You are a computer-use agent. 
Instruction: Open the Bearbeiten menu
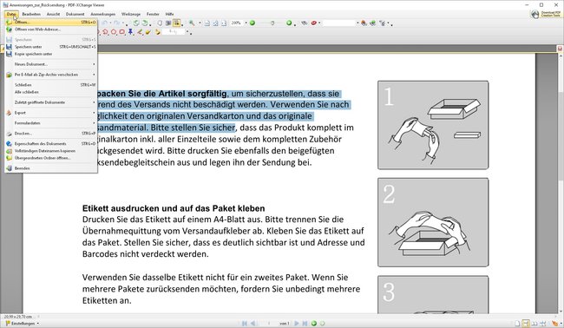tap(31, 14)
